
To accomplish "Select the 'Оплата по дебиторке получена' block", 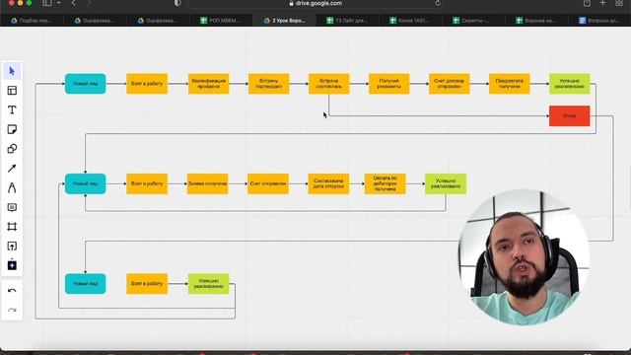I will click(x=386, y=184).
